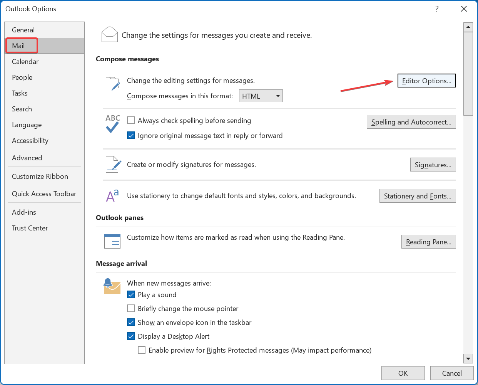The width and height of the screenshot is (478, 385).
Task: Open Editor Options dialog
Action: click(x=426, y=81)
